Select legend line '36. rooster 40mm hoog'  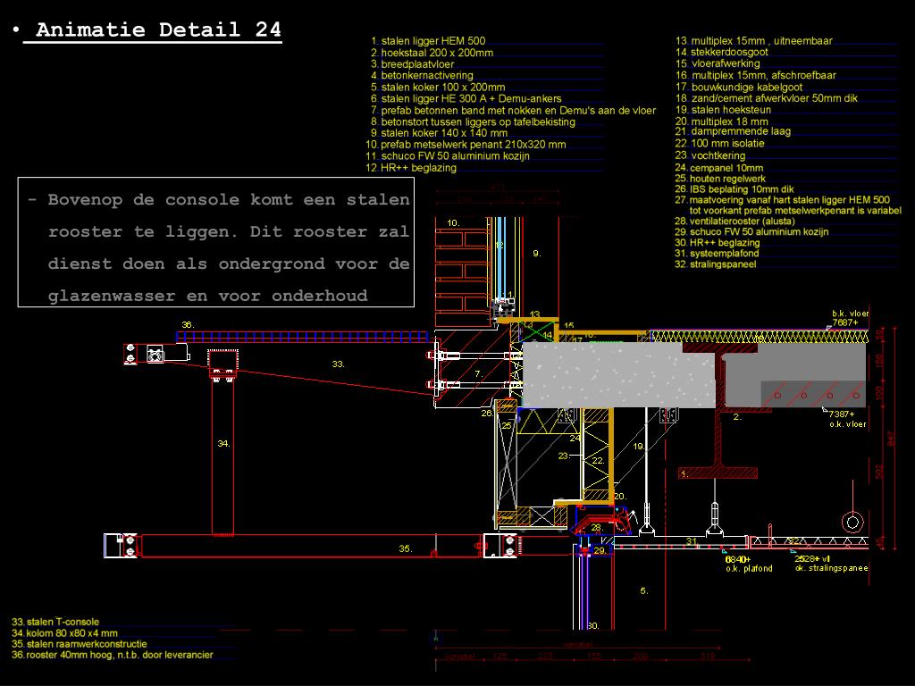pos(112,655)
